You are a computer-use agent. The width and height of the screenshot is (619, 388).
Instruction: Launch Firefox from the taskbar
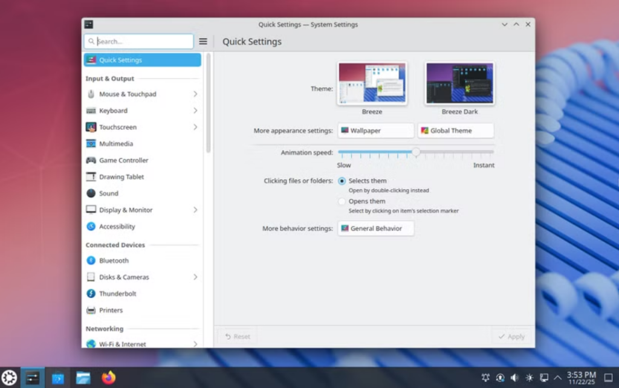(108, 378)
